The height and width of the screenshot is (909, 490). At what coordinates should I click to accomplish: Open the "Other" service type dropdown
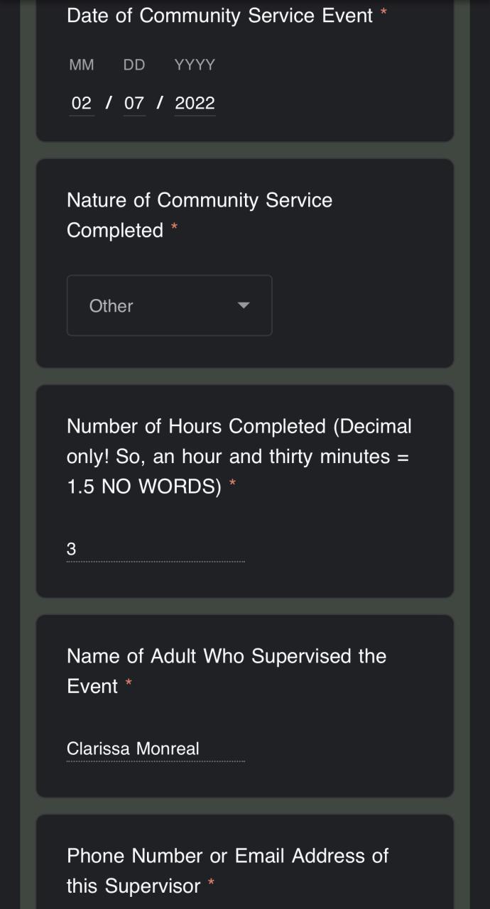[169, 305]
